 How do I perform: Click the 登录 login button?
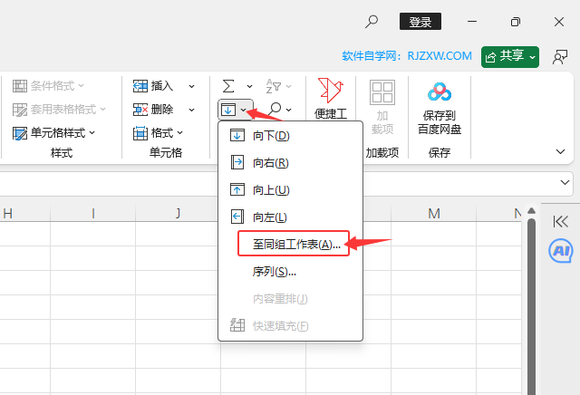point(420,22)
